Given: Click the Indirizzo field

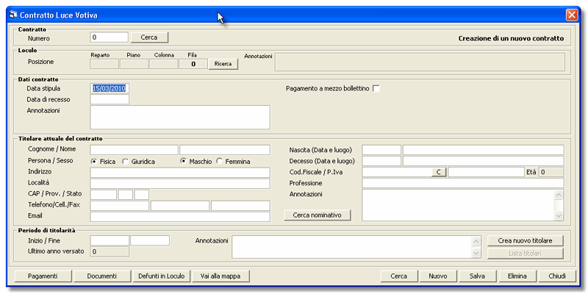Looking at the screenshot, I should 180,173.
